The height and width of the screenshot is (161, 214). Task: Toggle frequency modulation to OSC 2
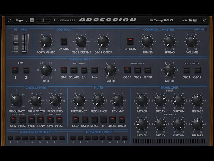coord(137,70)
